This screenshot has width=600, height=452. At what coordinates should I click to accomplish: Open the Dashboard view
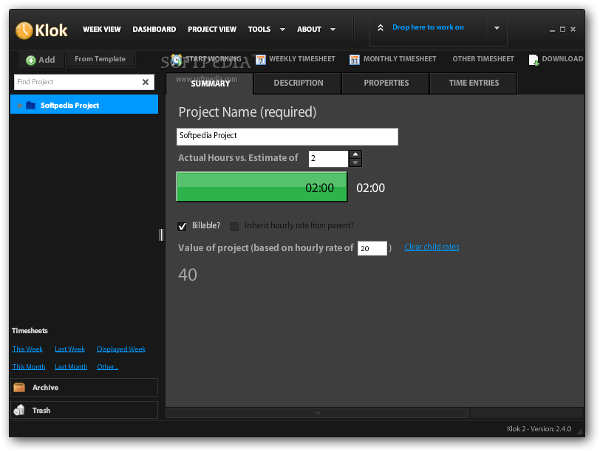(154, 30)
